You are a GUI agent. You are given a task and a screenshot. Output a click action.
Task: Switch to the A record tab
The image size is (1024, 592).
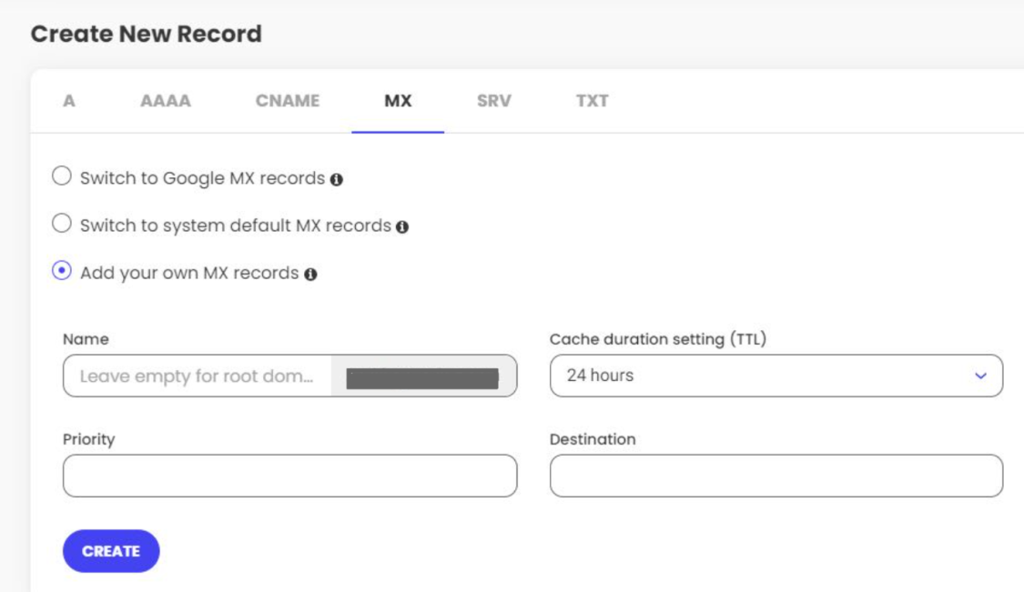tap(69, 101)
